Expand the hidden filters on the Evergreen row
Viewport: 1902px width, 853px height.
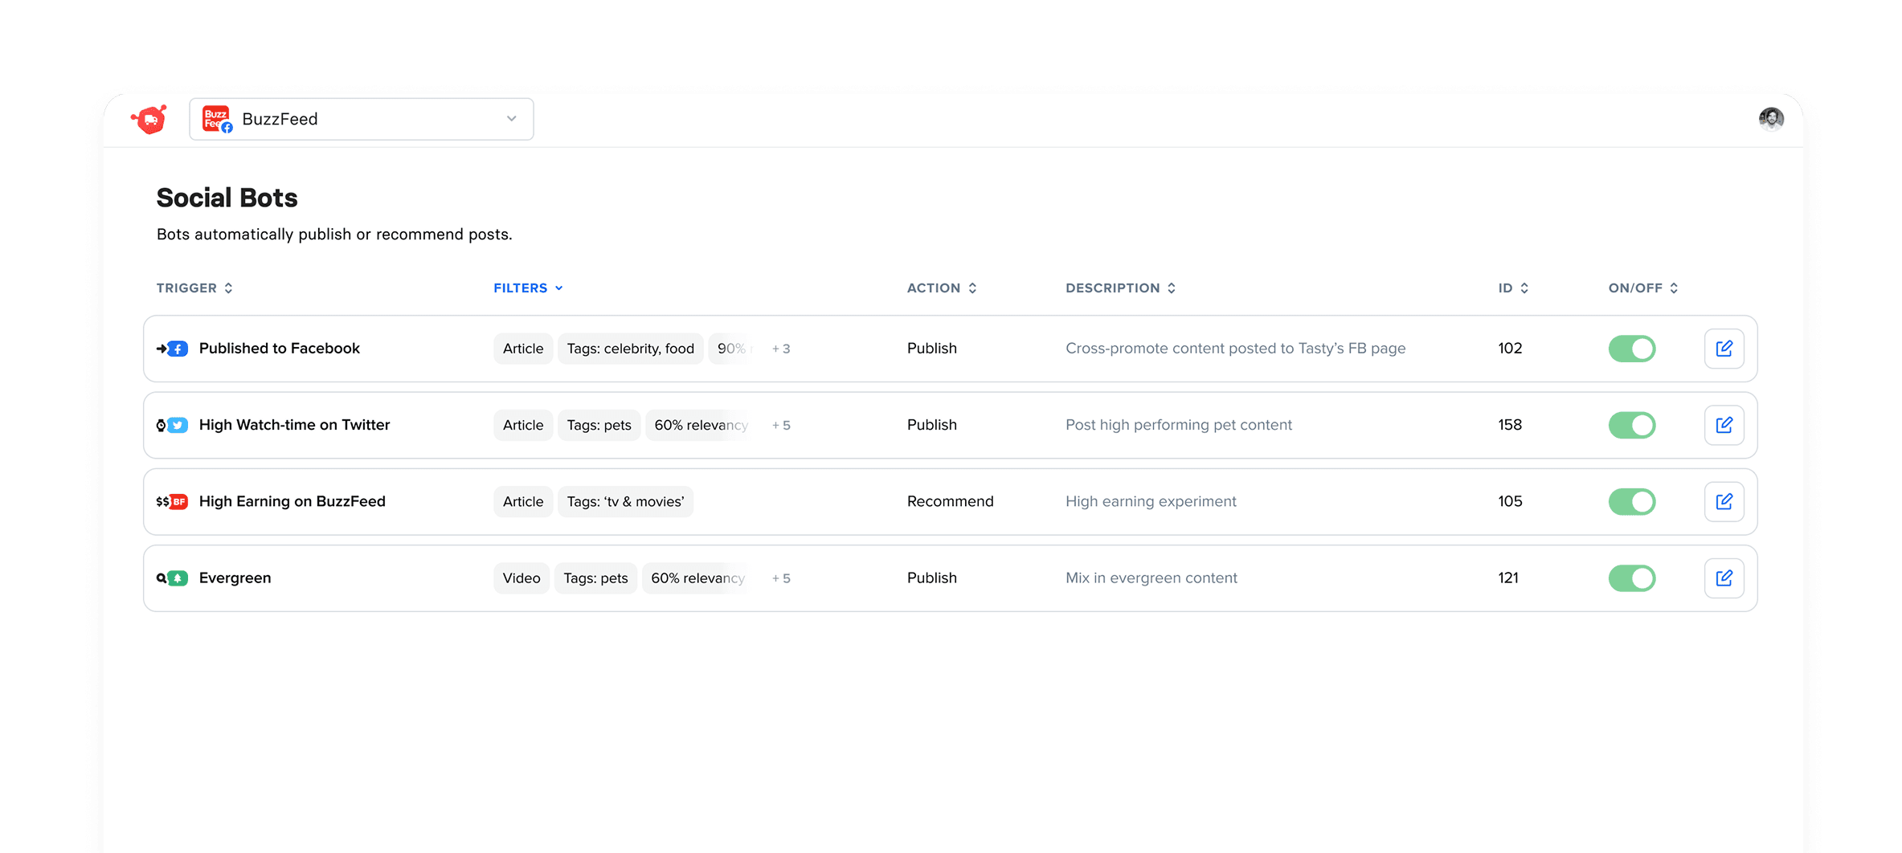[x=780, y=578]
